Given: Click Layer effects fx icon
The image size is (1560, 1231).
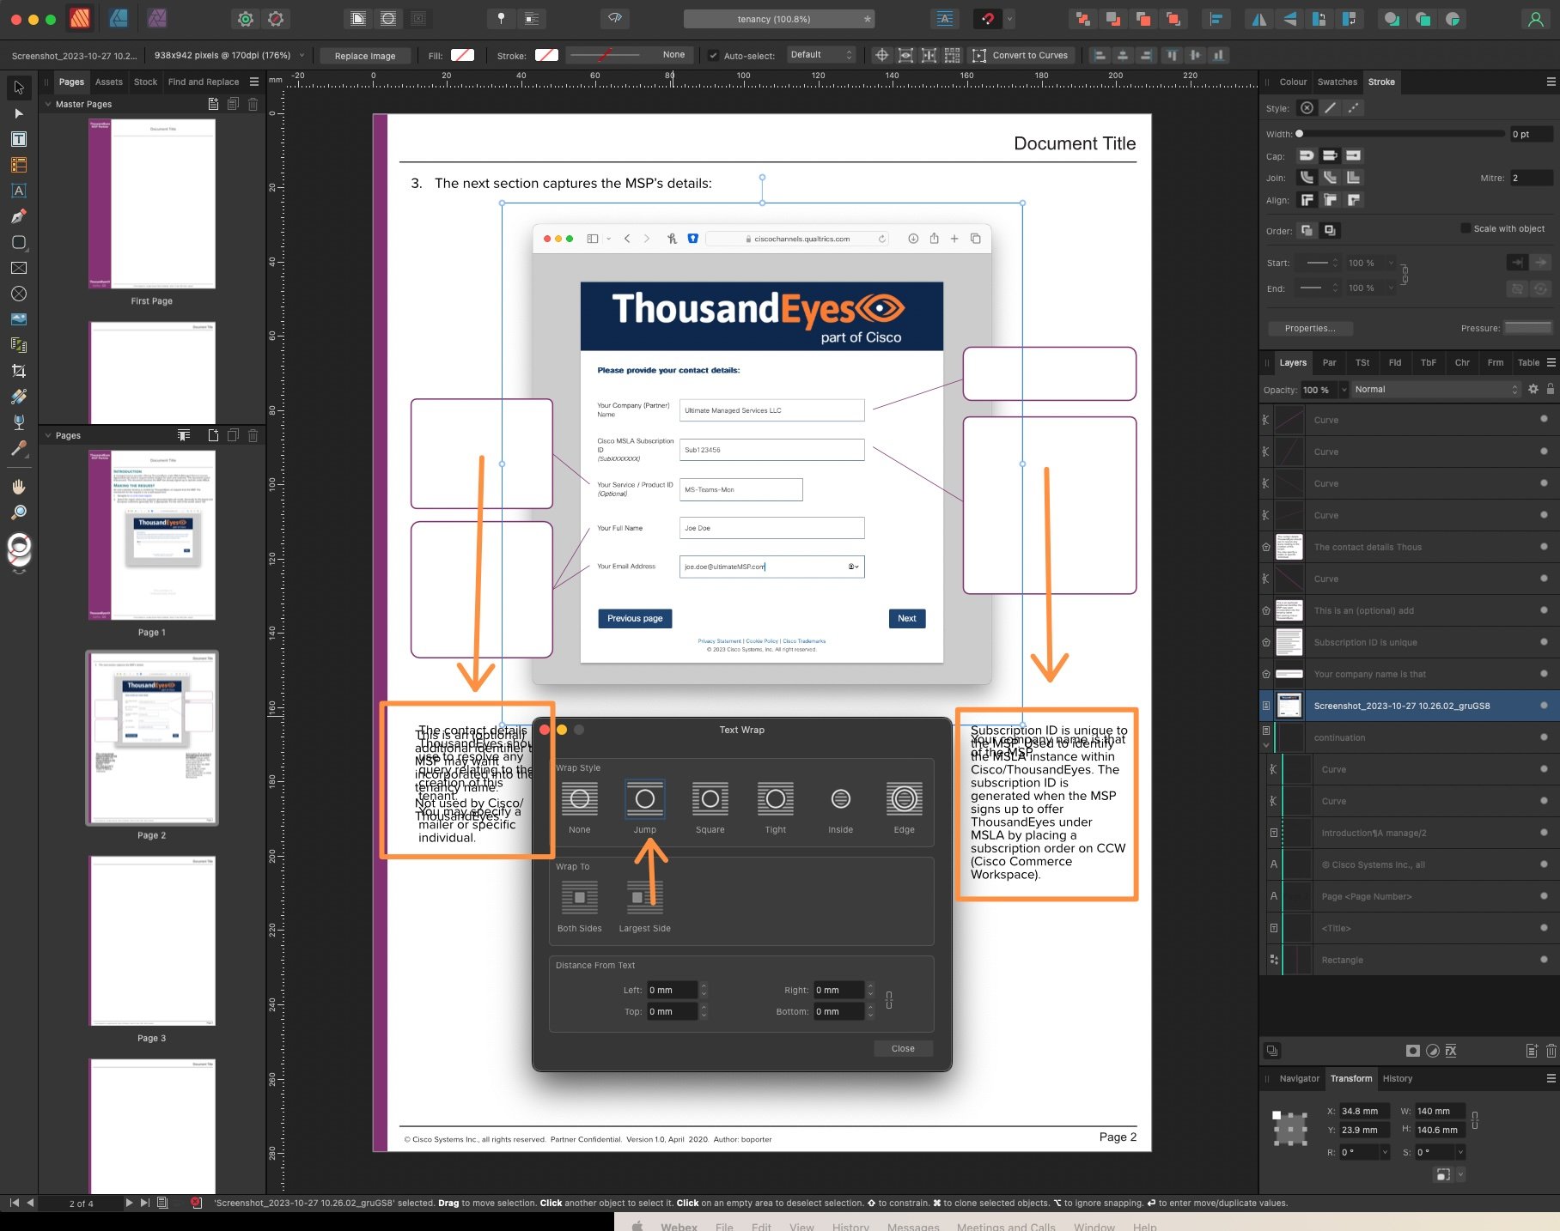Looking at the screenshot, I should (1451, 1051).
